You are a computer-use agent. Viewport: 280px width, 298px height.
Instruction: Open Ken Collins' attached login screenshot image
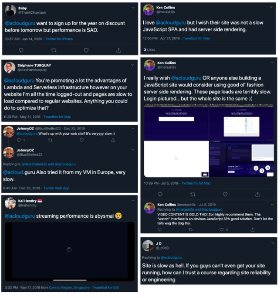[x=209, y=140]
